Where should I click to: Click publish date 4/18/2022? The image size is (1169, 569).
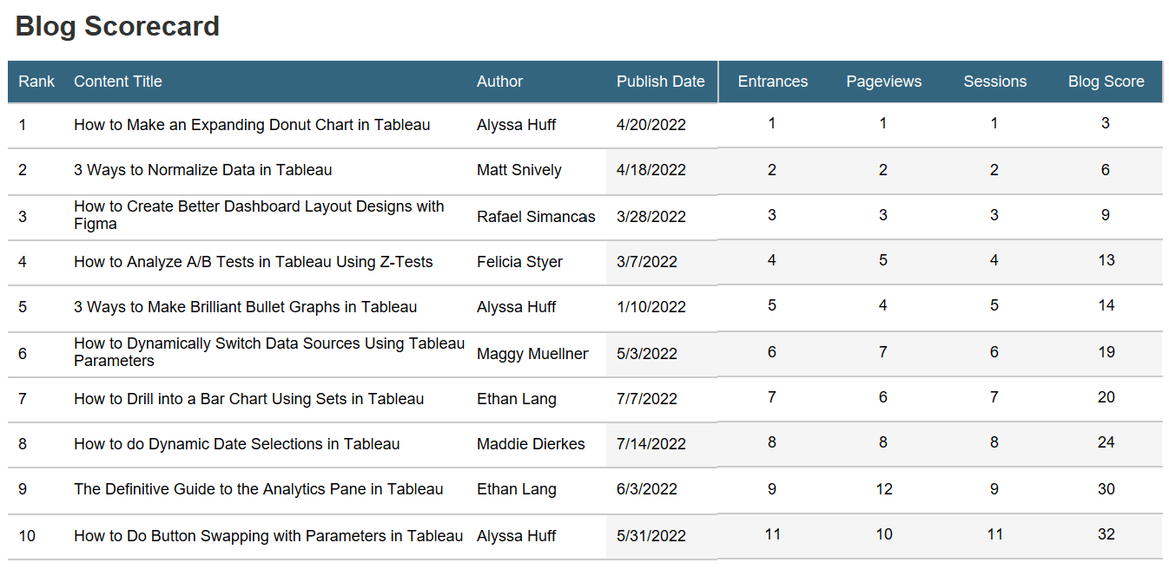[651, 170]
